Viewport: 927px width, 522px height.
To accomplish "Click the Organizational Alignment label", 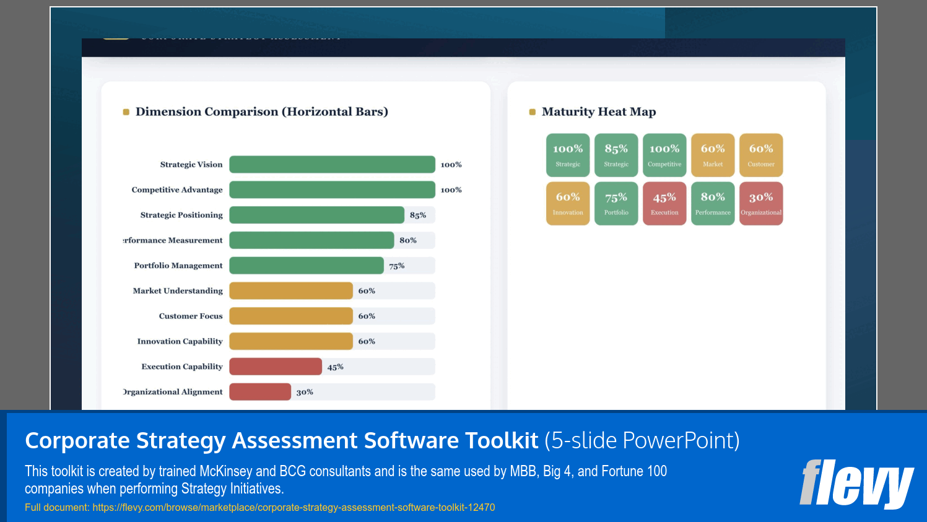I will coord(173,392).
